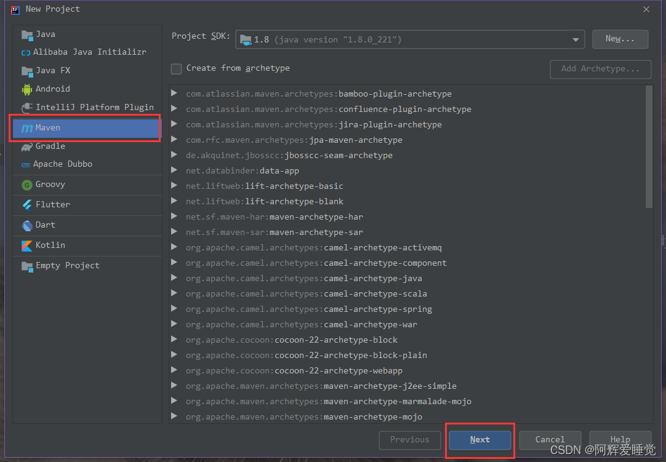666x462 pixels.
Task: Click the Next button
Action: click(479, 439)
